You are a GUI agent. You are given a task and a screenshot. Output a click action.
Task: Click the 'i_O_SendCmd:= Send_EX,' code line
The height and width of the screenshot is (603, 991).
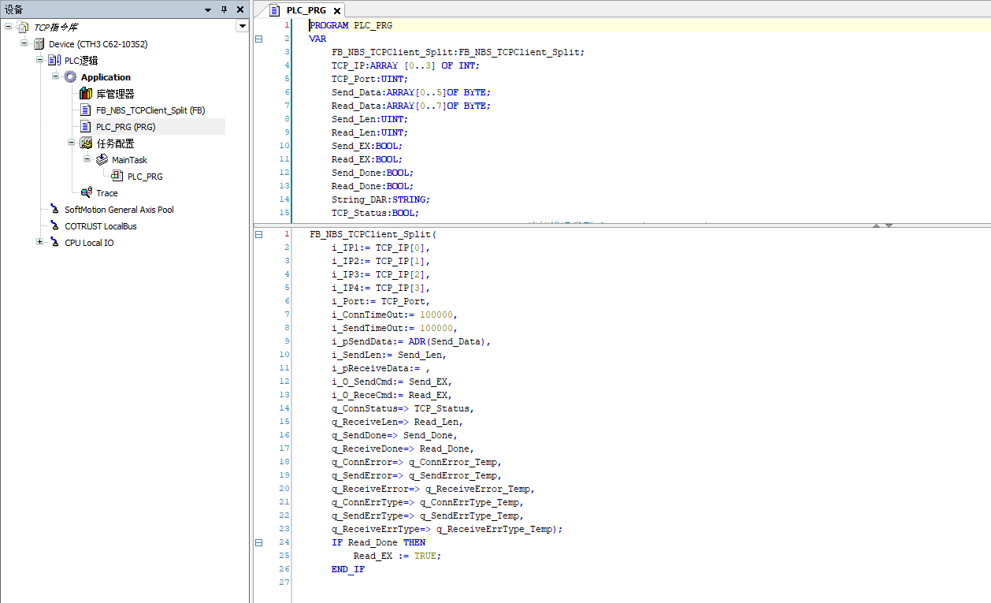[392, 382]
